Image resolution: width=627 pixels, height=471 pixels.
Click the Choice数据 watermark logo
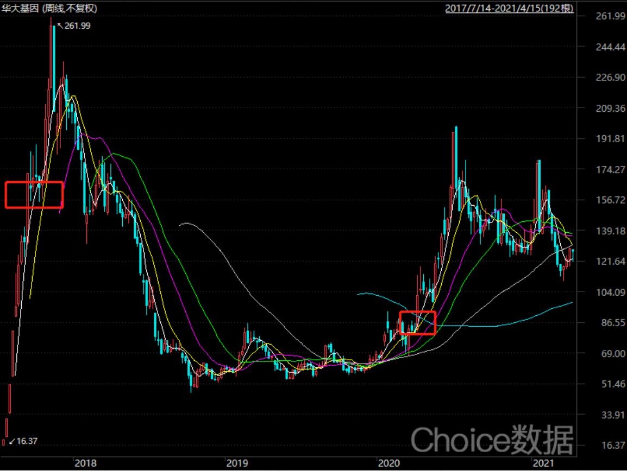coord(492,440)
